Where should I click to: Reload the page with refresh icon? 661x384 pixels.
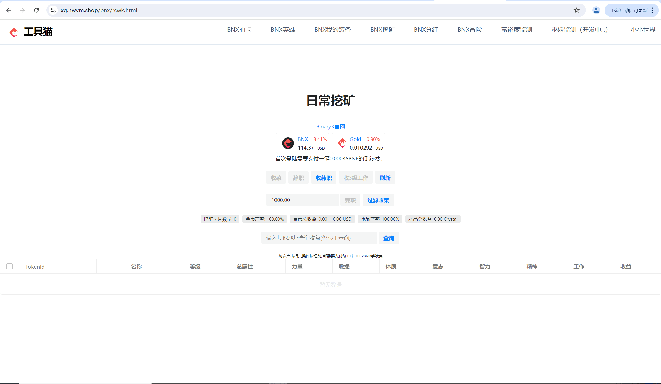point(36,10)
